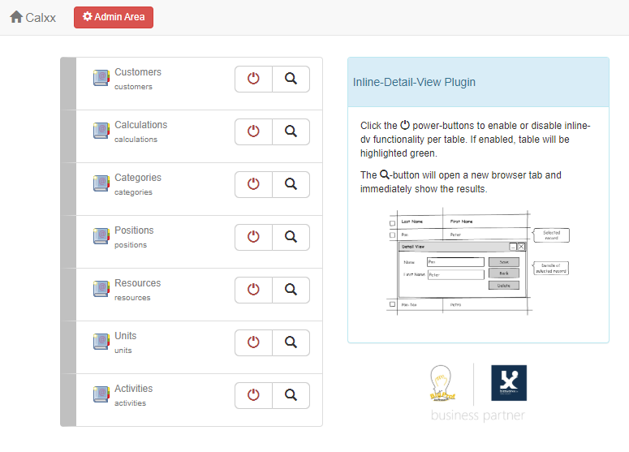Toggle inline-dv power button for Calculations
Viewport: 629px width, 452px height.
pyautogui.click(x=253, y=131)
